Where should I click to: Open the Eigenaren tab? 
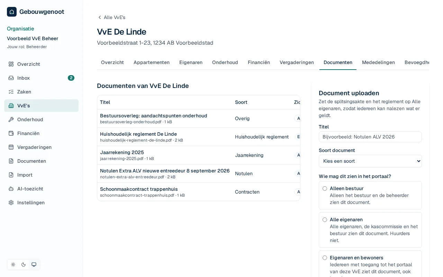[x=191, y=62]
